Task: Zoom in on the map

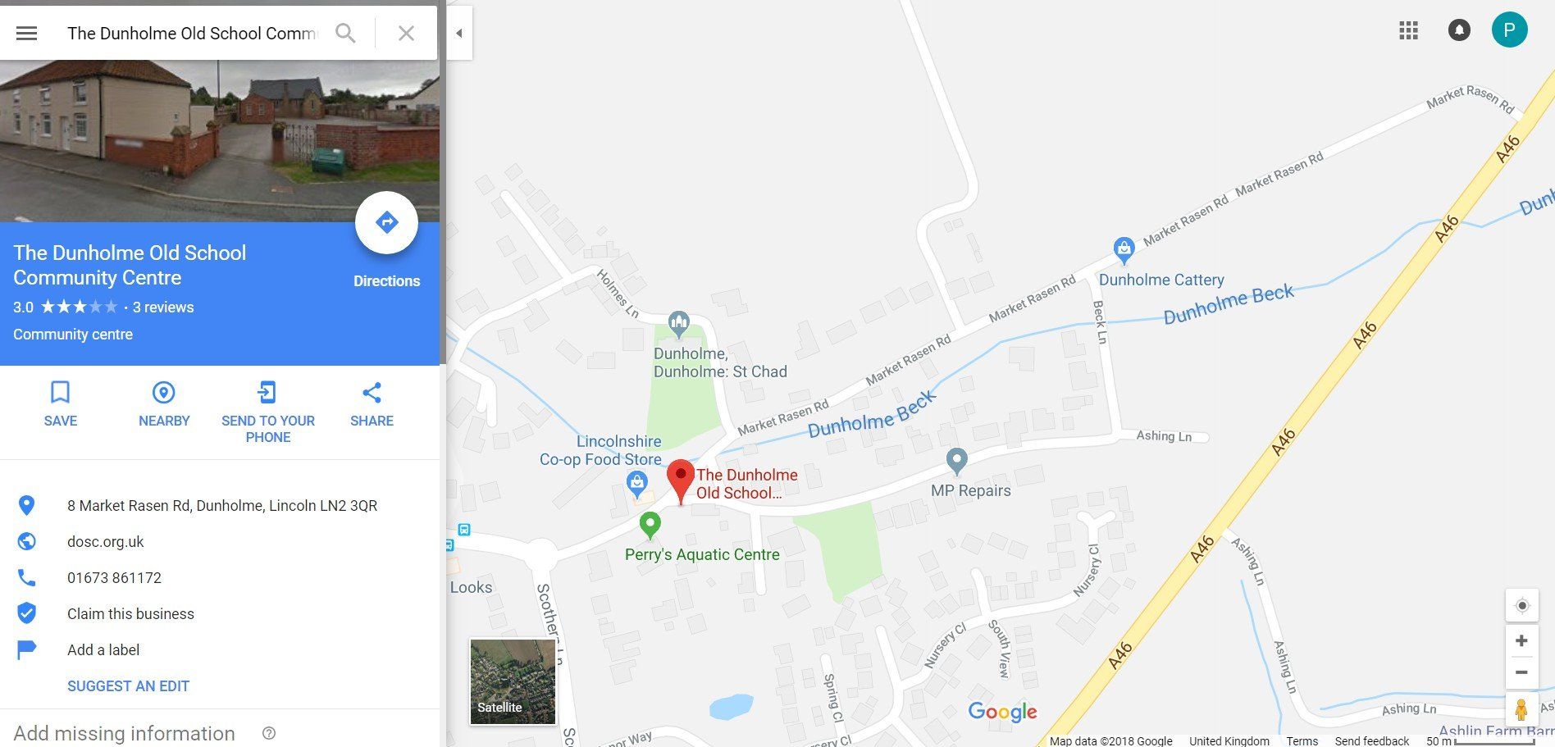Action: [1521, 640]
